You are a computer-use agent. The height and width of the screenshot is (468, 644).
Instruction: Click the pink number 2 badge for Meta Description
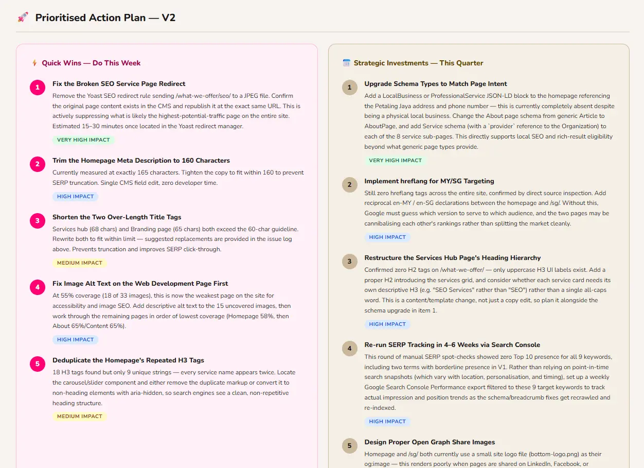point(38,164)
